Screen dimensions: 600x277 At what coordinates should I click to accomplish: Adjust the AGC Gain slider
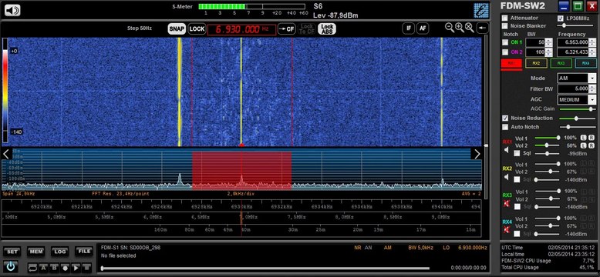(577, 109)
